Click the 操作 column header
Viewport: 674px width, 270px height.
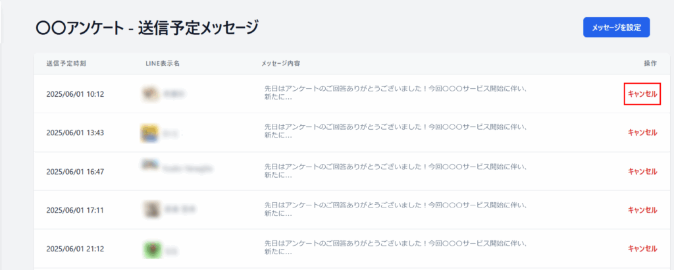(x=650, y=64)
